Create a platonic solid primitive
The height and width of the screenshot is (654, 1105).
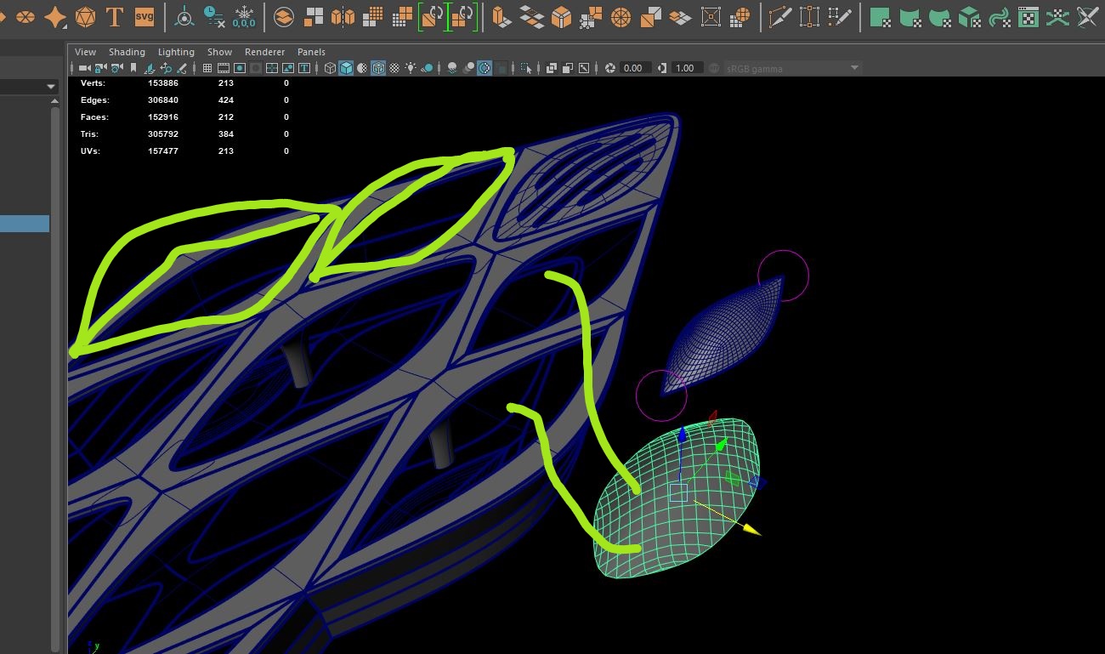coord(85,16)
